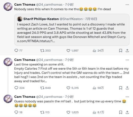Image resolution: width=133 pixels, height=117 pixels.
Task: Share the "Guess nobody was passin" tweet
Action: [x=127, y=112]
